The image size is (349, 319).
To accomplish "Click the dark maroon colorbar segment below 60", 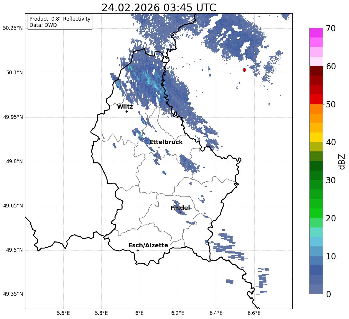I will pyautogui.click(x=316, y=71).
